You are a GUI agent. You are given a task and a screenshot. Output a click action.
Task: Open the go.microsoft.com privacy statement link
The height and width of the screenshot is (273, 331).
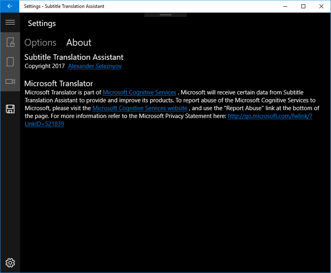(x=270, y=116)
